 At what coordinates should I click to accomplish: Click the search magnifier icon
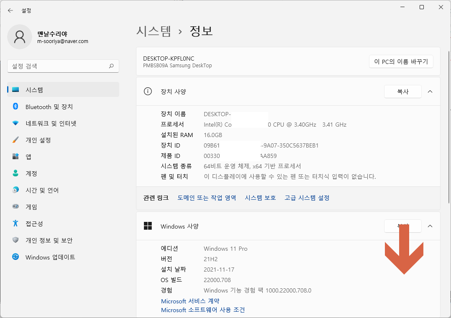coord(111,66)
